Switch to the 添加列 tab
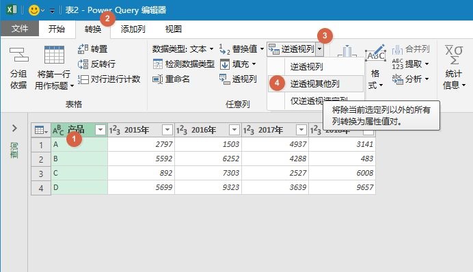The width and height of the screenshot is (473, 272). (133, 29)
